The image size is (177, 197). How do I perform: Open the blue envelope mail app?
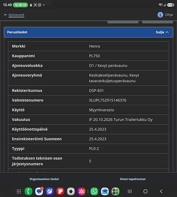tap(105, 191)
